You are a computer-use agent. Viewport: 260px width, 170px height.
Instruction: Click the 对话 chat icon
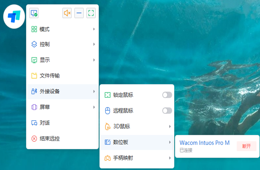34,123
